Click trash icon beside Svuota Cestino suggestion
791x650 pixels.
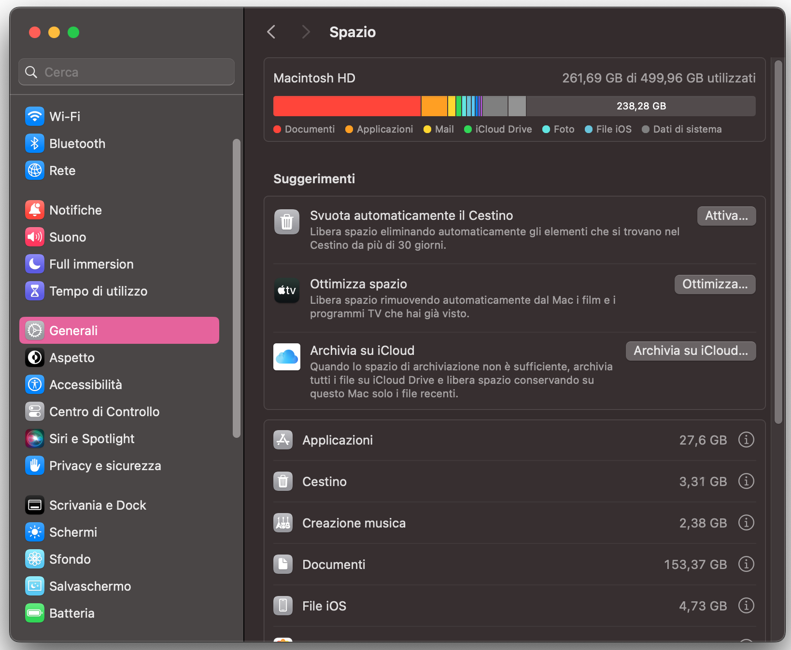pos(286,222)
